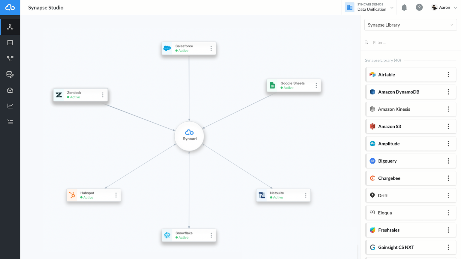Image resolution: width=461 pixels, height=259 pixels.
Task: Open the Airtable kebab menu
Action: coord(448,74)
